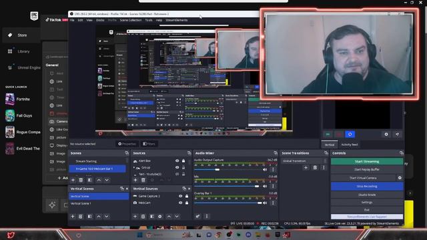The height and width of the screenshot is (240, 427).
Task: Open advanced audio properties gear in mixer
Action: pos(197,216)
